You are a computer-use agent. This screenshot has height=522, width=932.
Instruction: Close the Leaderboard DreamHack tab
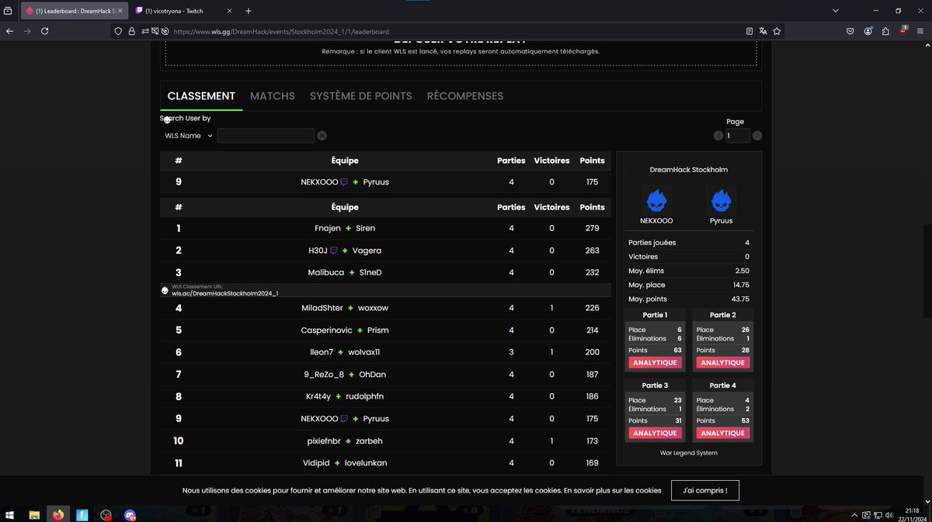(x=120, y=11)
